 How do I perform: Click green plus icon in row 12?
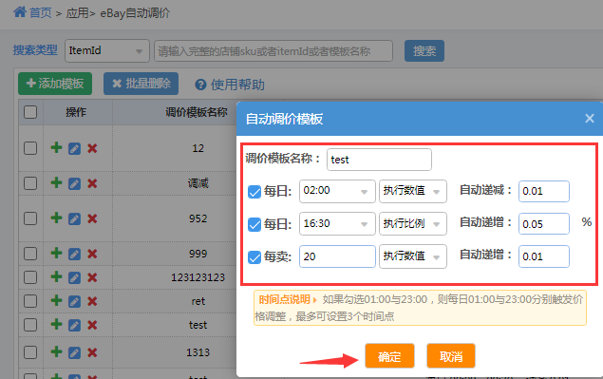click(x=57, y=147)
